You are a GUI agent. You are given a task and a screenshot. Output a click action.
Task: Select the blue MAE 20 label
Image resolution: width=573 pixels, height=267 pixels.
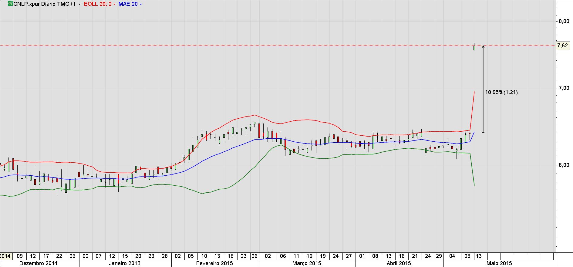click(x=128, y=4)
